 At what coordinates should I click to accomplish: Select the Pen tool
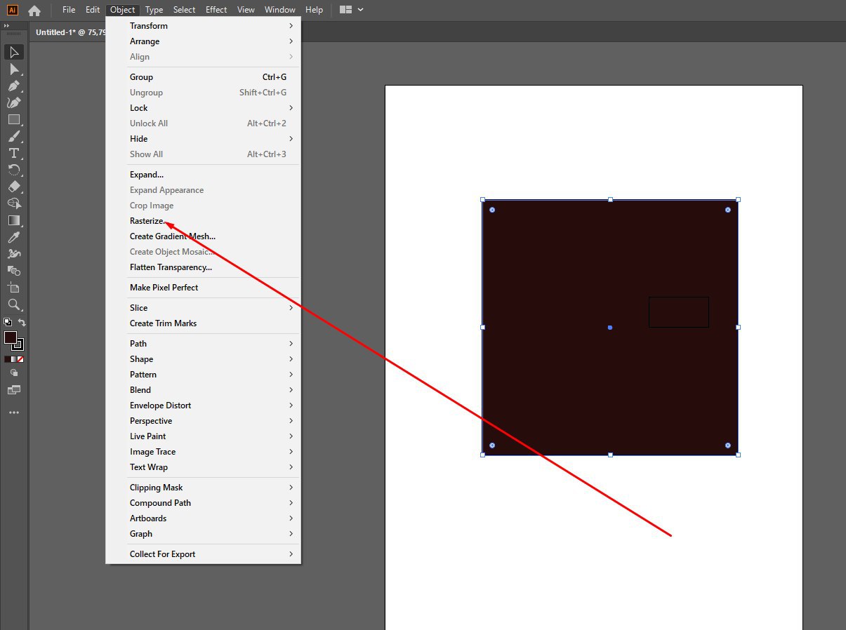click(14, 86)
